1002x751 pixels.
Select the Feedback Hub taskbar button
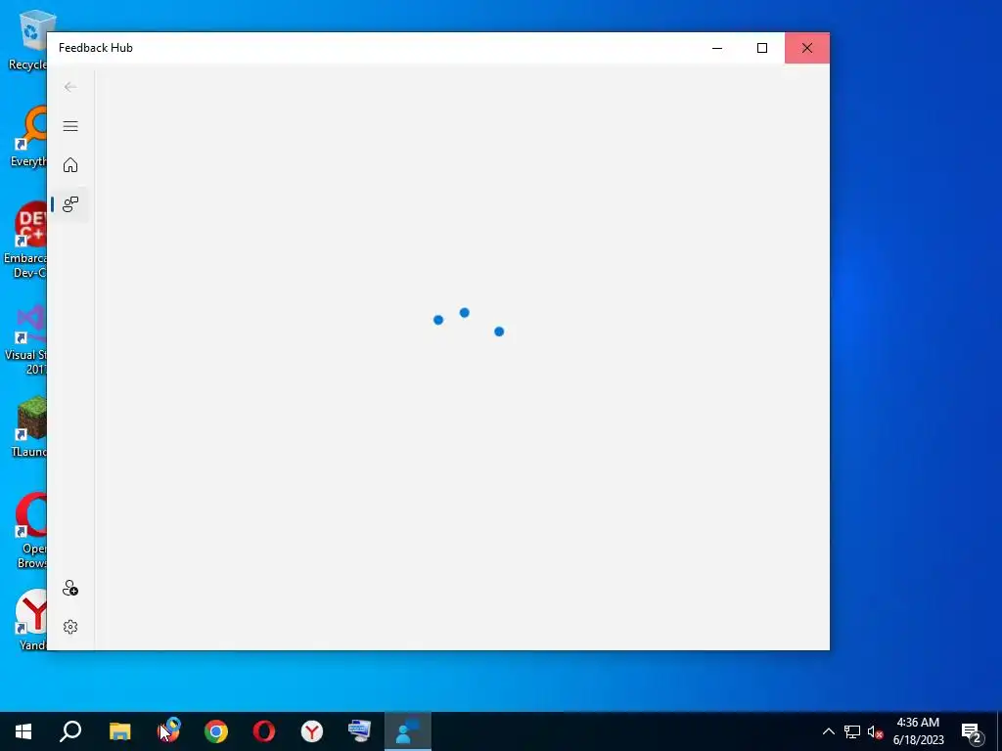click(408, 731)
